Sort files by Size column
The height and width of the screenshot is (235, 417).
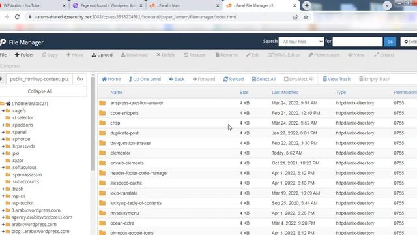pyautogui.click(x=244, y=93)
